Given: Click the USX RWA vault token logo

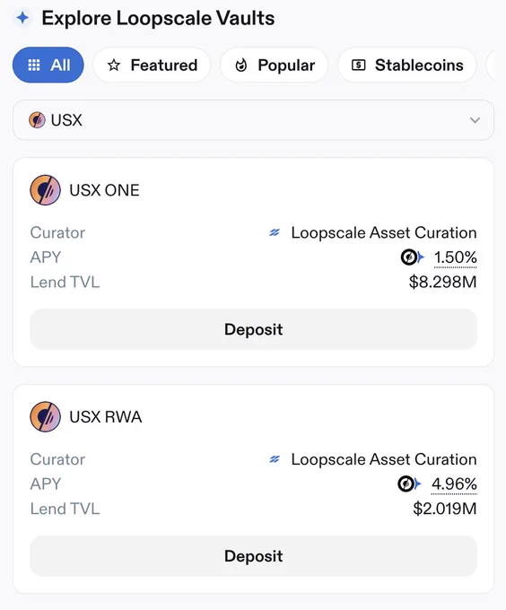Looking at the screenshot, I should (45, 416).
